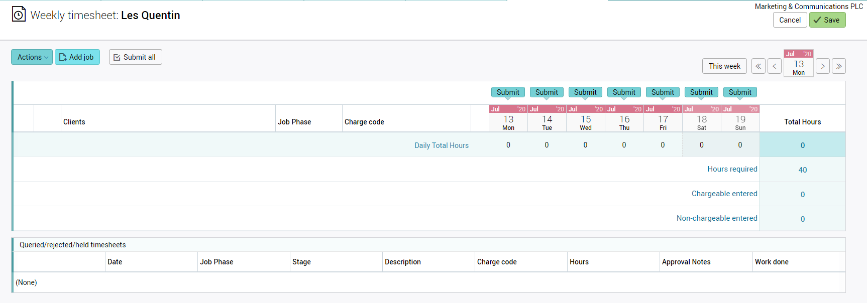Viewport: 867px width, 303px height.
Task: Click the timesheet clock icon beside title
Action: point(19,14)
